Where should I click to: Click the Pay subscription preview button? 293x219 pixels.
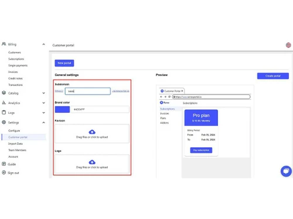coord(201,150)
